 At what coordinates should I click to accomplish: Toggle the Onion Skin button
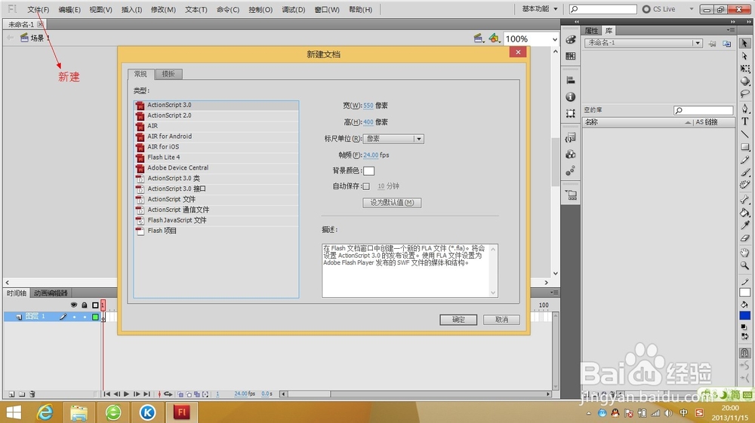(180, 394)
